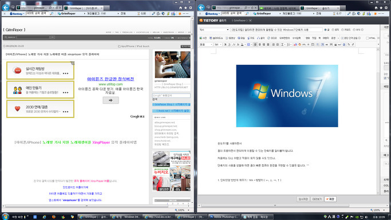
Task: Toggle the 문단 간격 없음 checkbox
Action: tap(342, 38)
